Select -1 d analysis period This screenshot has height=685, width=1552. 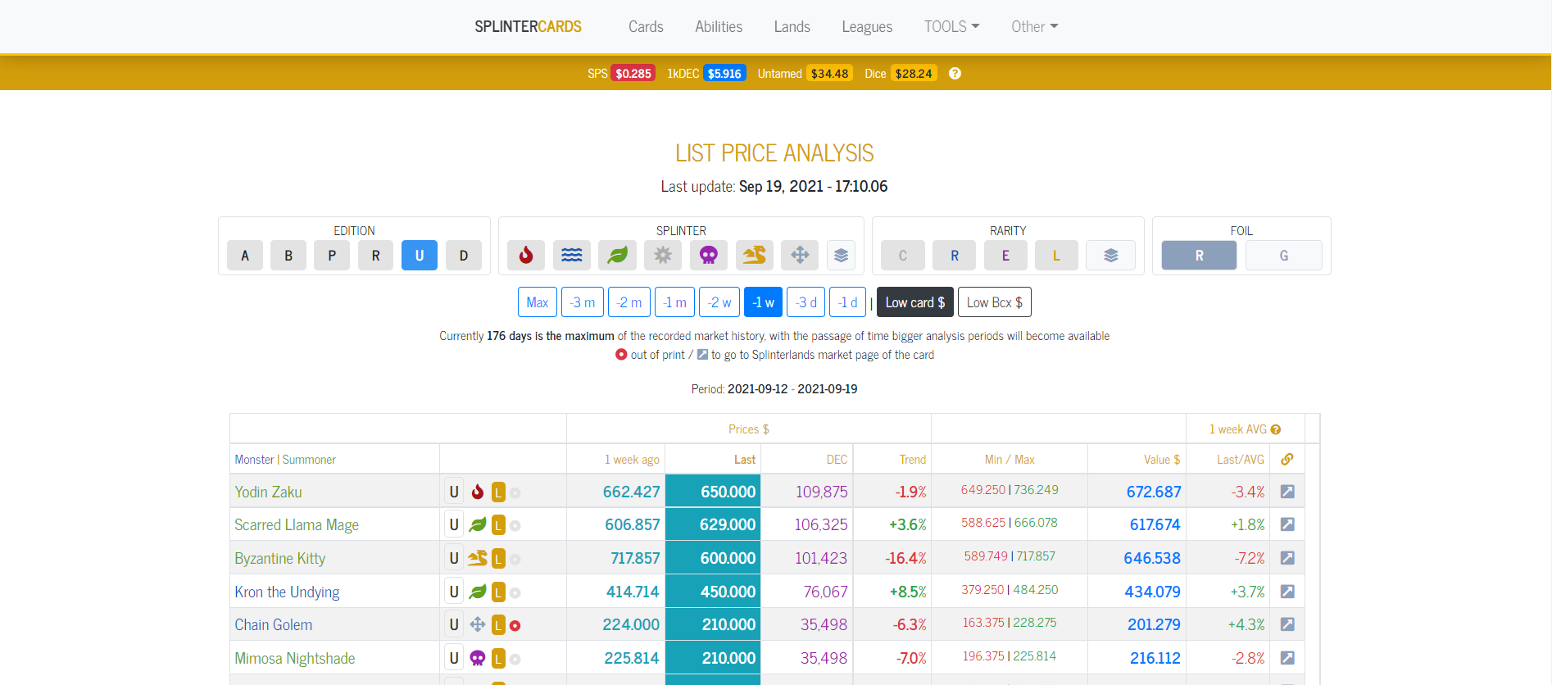point(848,302)
